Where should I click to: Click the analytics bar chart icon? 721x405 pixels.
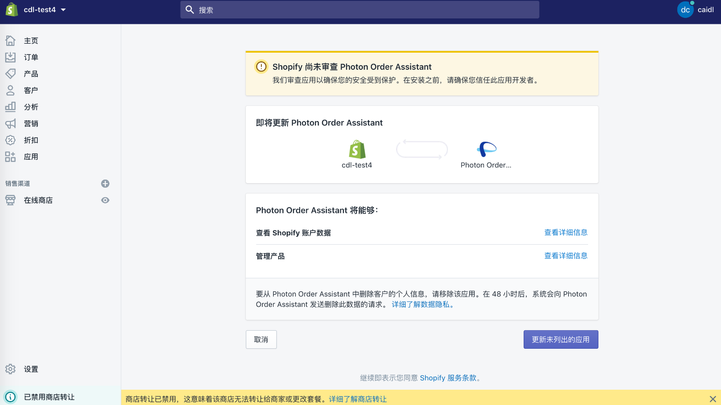(x=10, y=107)
